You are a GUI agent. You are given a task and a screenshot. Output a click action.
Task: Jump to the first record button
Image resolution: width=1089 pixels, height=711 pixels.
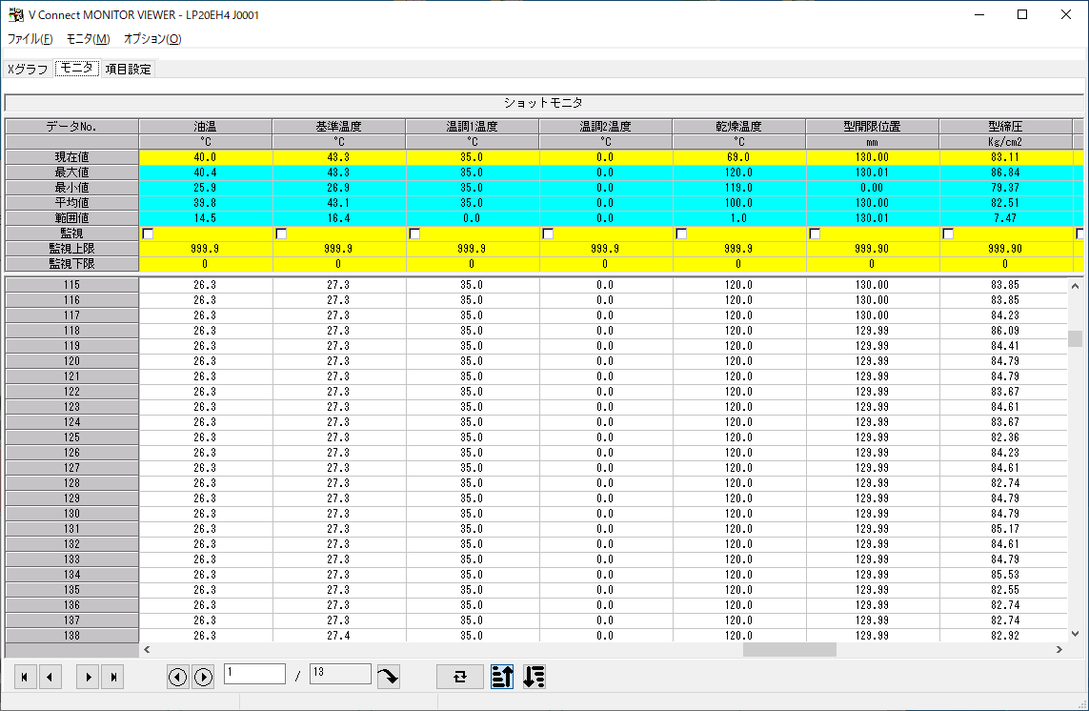point(25,677)
